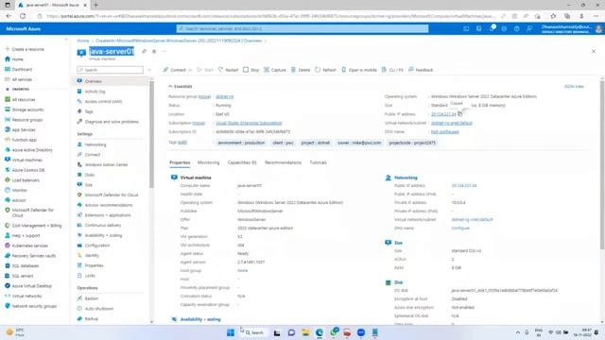Collapse the Essentials section

pos(181,86)
